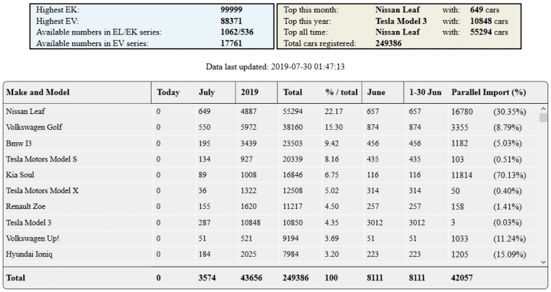Viewport: 551px width, 292px height.
Task: Click Tesla Model 3 June value 3012
Action: coord(375,223)
